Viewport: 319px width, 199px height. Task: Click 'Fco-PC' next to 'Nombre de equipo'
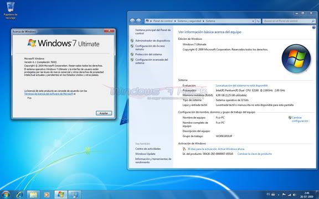(x=220, y=118)
